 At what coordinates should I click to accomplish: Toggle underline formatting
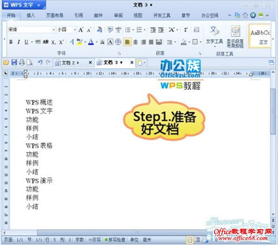point(26,42)
